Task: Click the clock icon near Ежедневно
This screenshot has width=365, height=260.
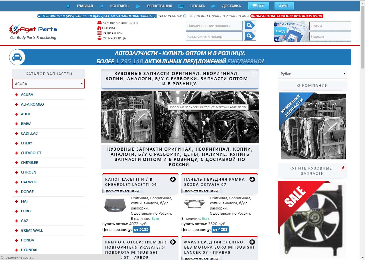Action: pos(184,16)
